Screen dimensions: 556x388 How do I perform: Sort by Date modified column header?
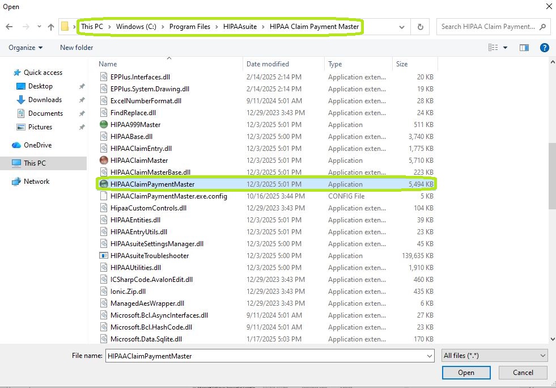[268, 64]
